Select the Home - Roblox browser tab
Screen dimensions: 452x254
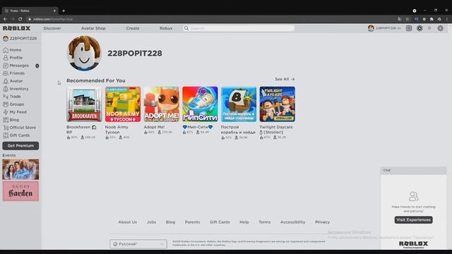coord(30,11)
